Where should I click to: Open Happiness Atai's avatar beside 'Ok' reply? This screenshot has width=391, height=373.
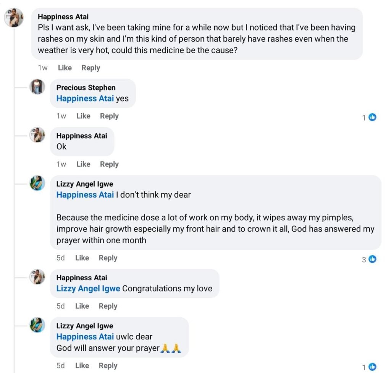(37, 135)
